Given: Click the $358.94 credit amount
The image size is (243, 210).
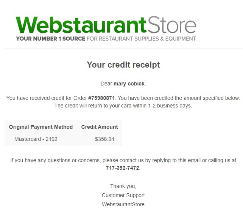Looking at the screenshot, I should [x=104, y=139].
